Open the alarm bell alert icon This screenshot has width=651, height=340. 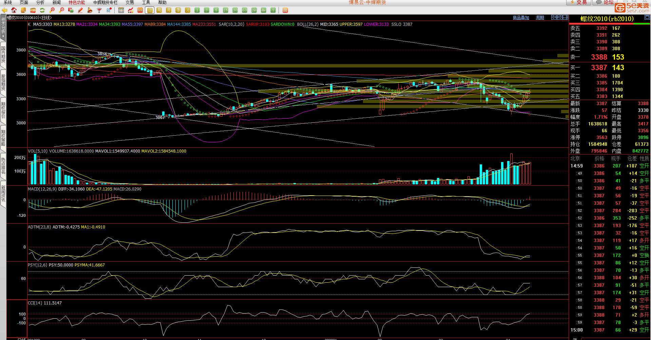click(90, 10)
